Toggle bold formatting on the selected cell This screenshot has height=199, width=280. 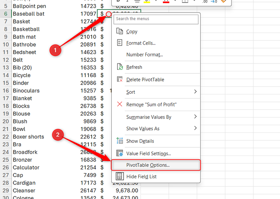pyautogui.click(x=117, y=2)
